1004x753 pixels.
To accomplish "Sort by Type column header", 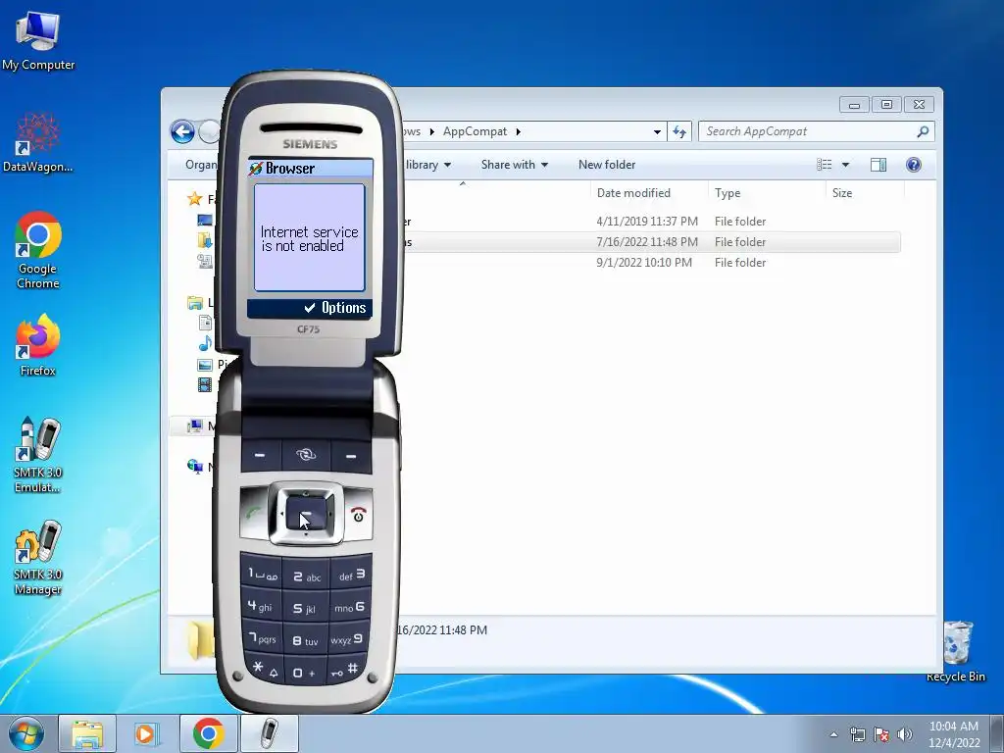I will tap(767, 193).
